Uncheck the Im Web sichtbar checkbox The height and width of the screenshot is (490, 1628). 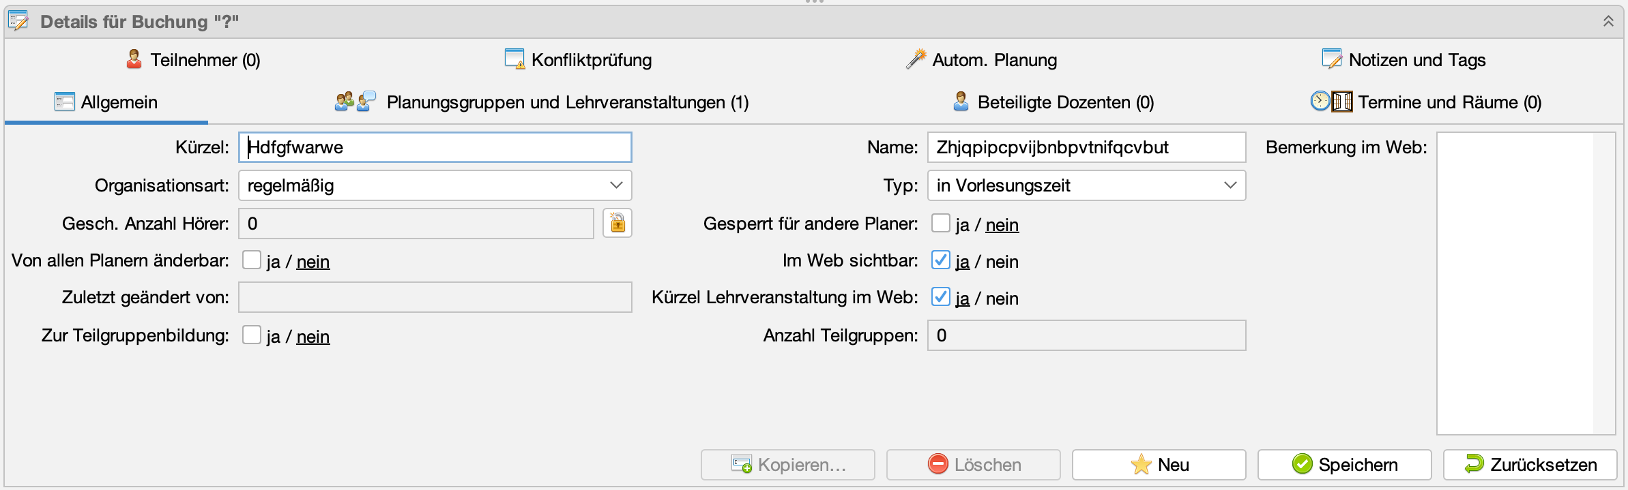pos(940,260)
